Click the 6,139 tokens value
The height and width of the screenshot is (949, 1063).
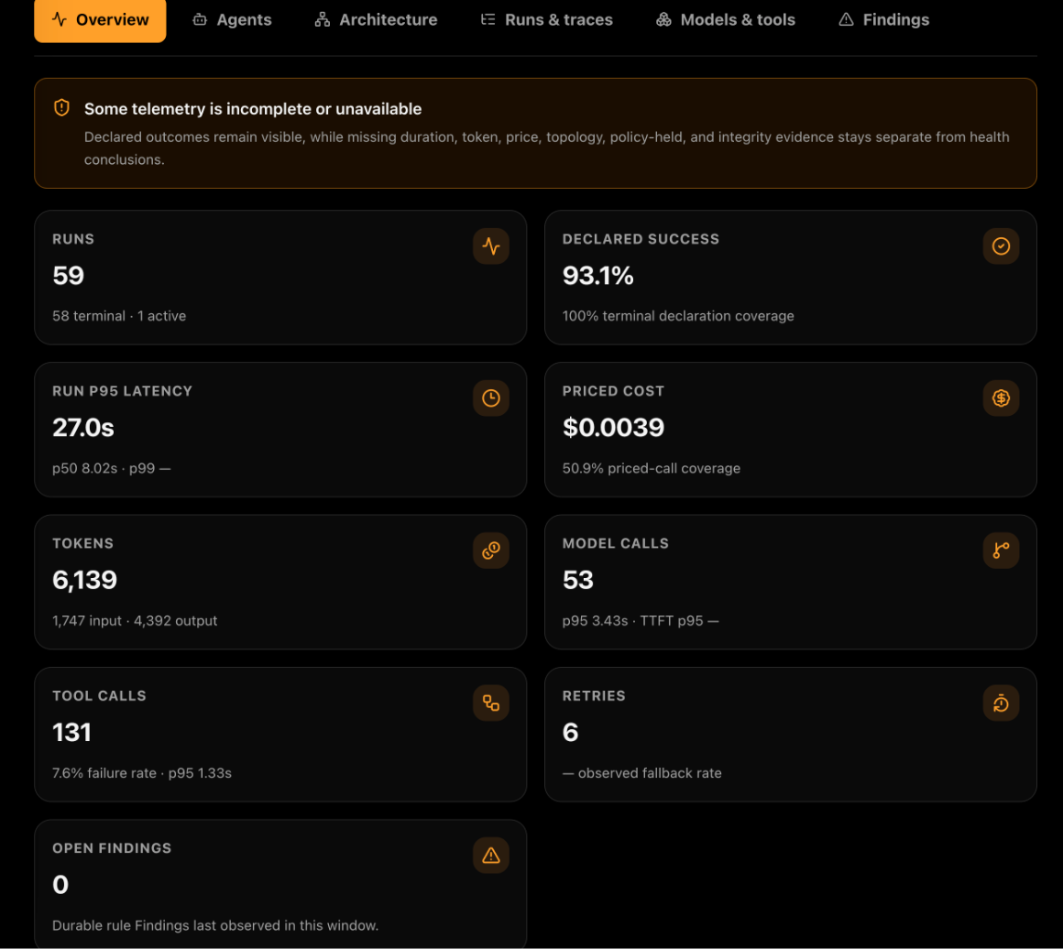coord(84,580)
